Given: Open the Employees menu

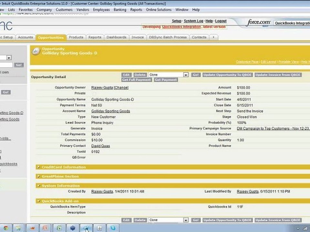Looking at the screenshot, I should coord(101,10).
